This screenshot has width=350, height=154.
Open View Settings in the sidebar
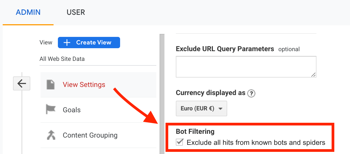click(84, 85)
